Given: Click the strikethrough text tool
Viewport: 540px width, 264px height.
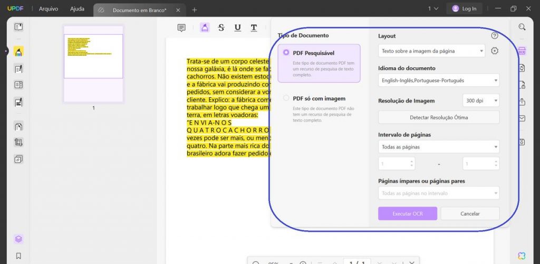Looking at the screenshot, I should 221,28.
